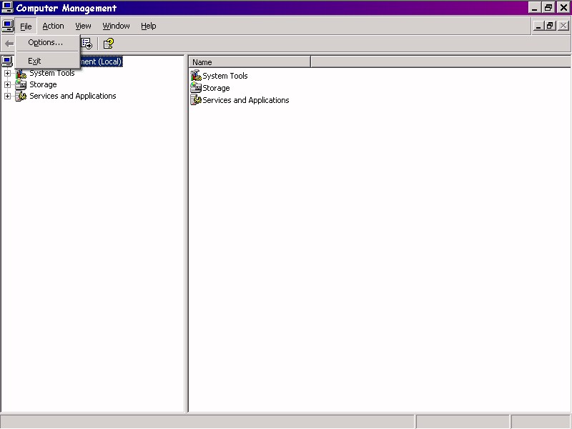Image resolution: width=572 pixels, height=429 pixels.
Task: Expand the Storage tree node
Action: pyautogui.click(x=7, y=84)
